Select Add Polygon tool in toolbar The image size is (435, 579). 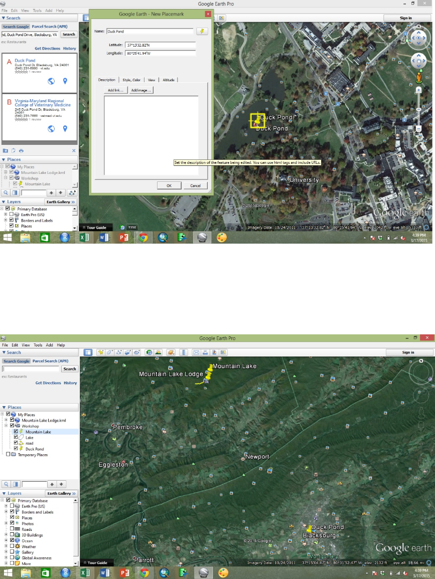[x=109, y=352]
